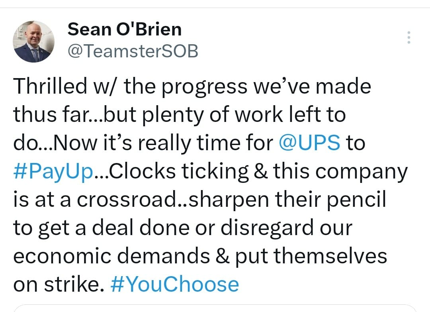Click the word "crossroad" in the tweet text
This screenshot has width=430, height=312.
click(x=127, y=200)
